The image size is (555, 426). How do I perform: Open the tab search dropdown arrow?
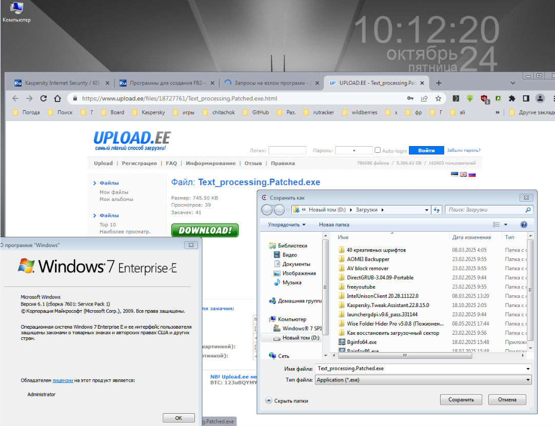[x=513, y=83]
